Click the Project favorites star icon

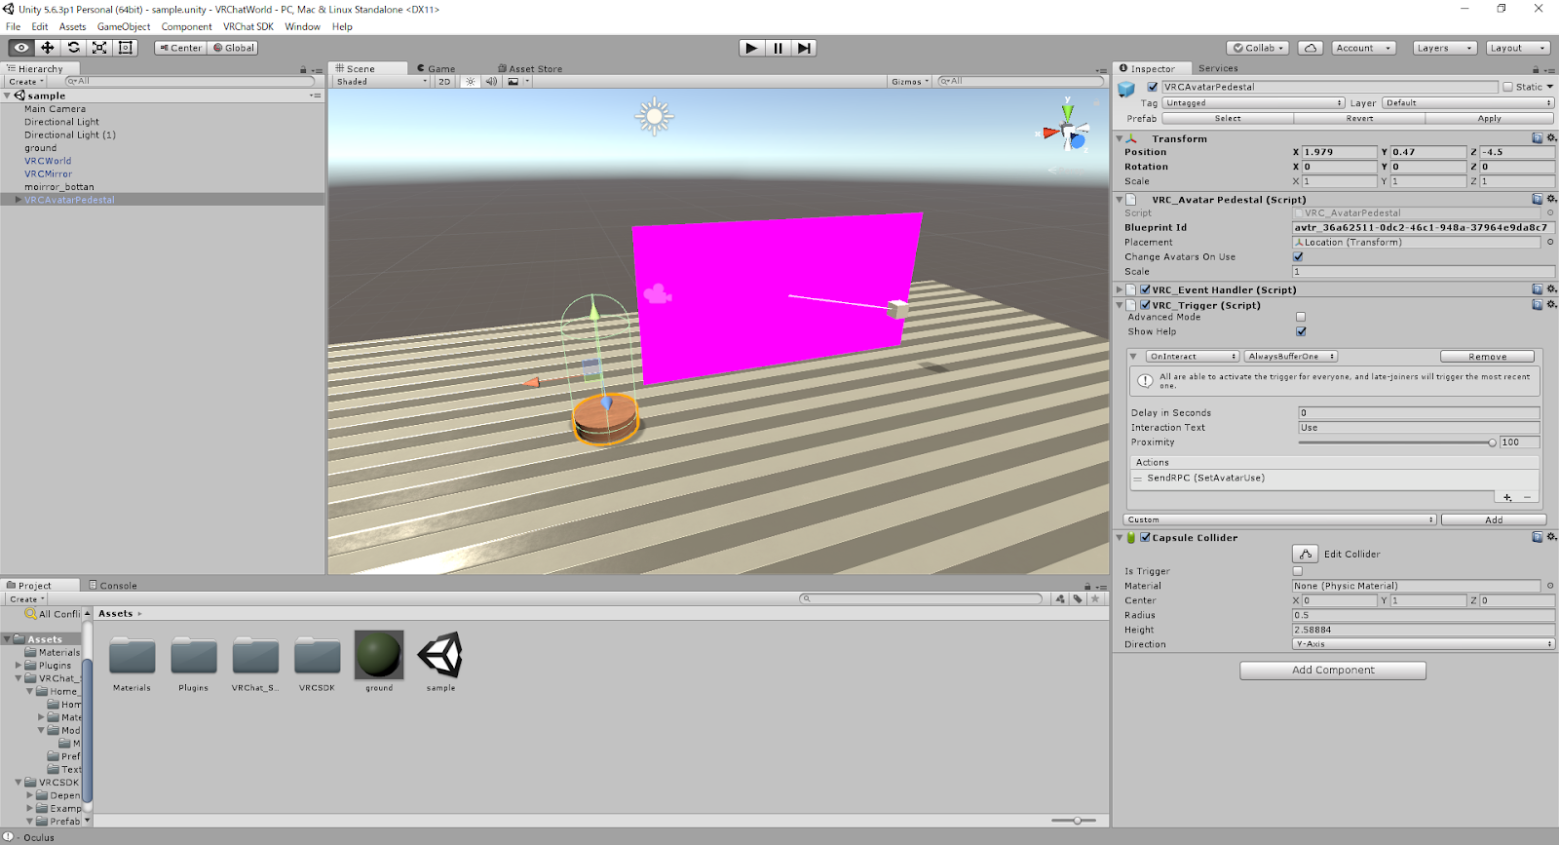click(x=1095, y=599)
